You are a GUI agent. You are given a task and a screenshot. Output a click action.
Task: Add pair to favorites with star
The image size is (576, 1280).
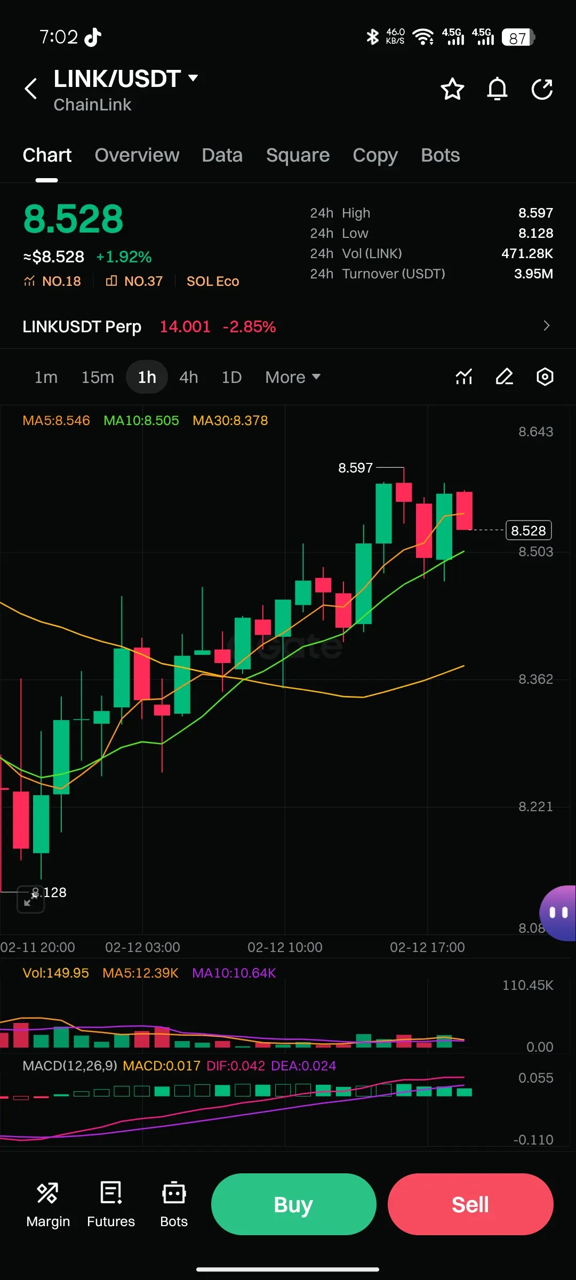(x=452, y=89)
